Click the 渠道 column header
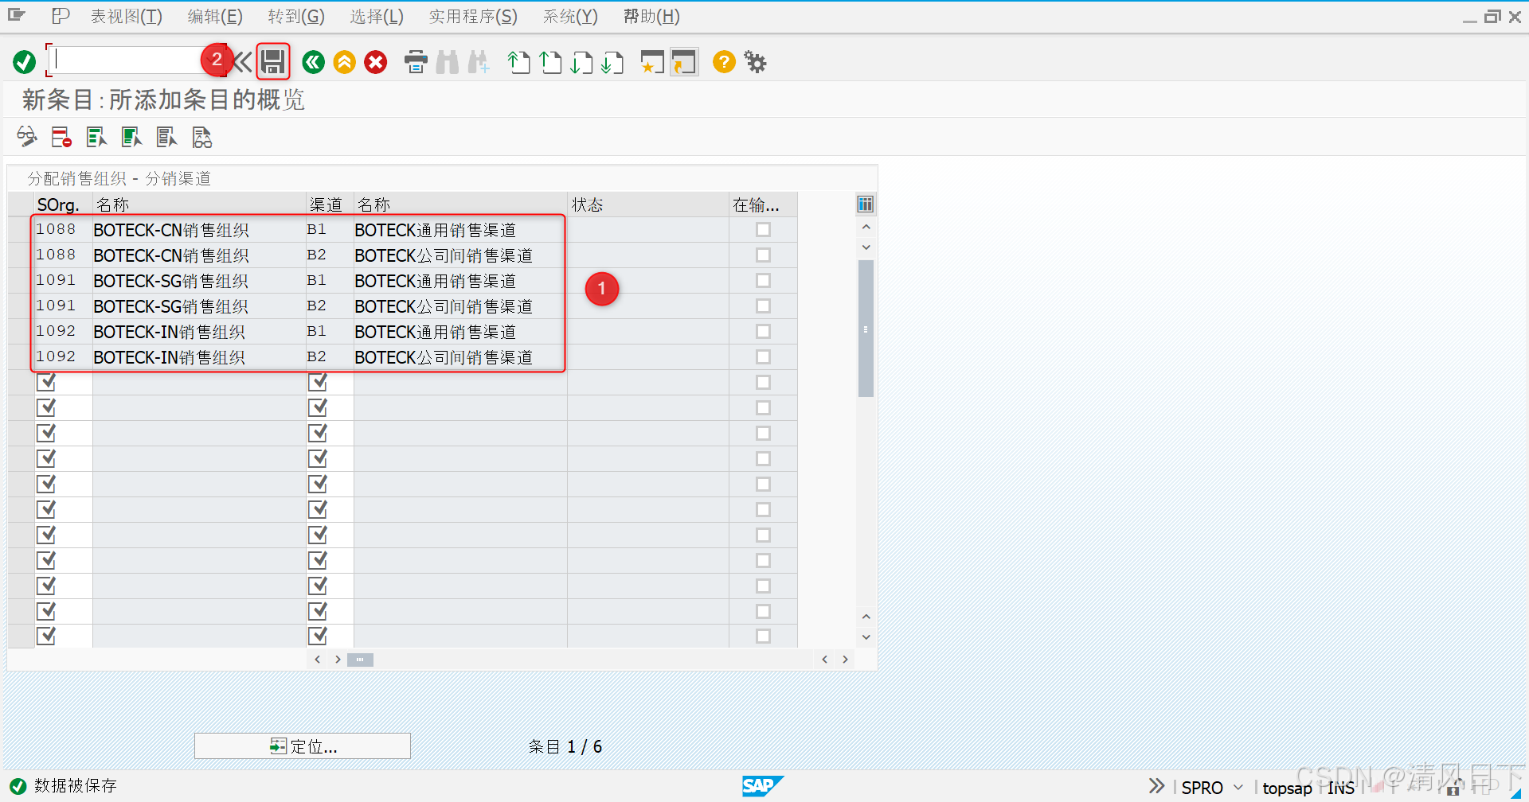This screenshot has width=1529, height=802. (330, 204)
